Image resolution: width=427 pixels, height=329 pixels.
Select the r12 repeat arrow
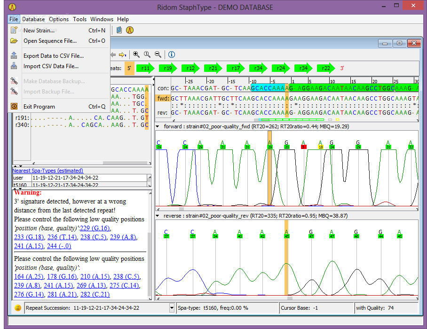(x=190, y=68)
